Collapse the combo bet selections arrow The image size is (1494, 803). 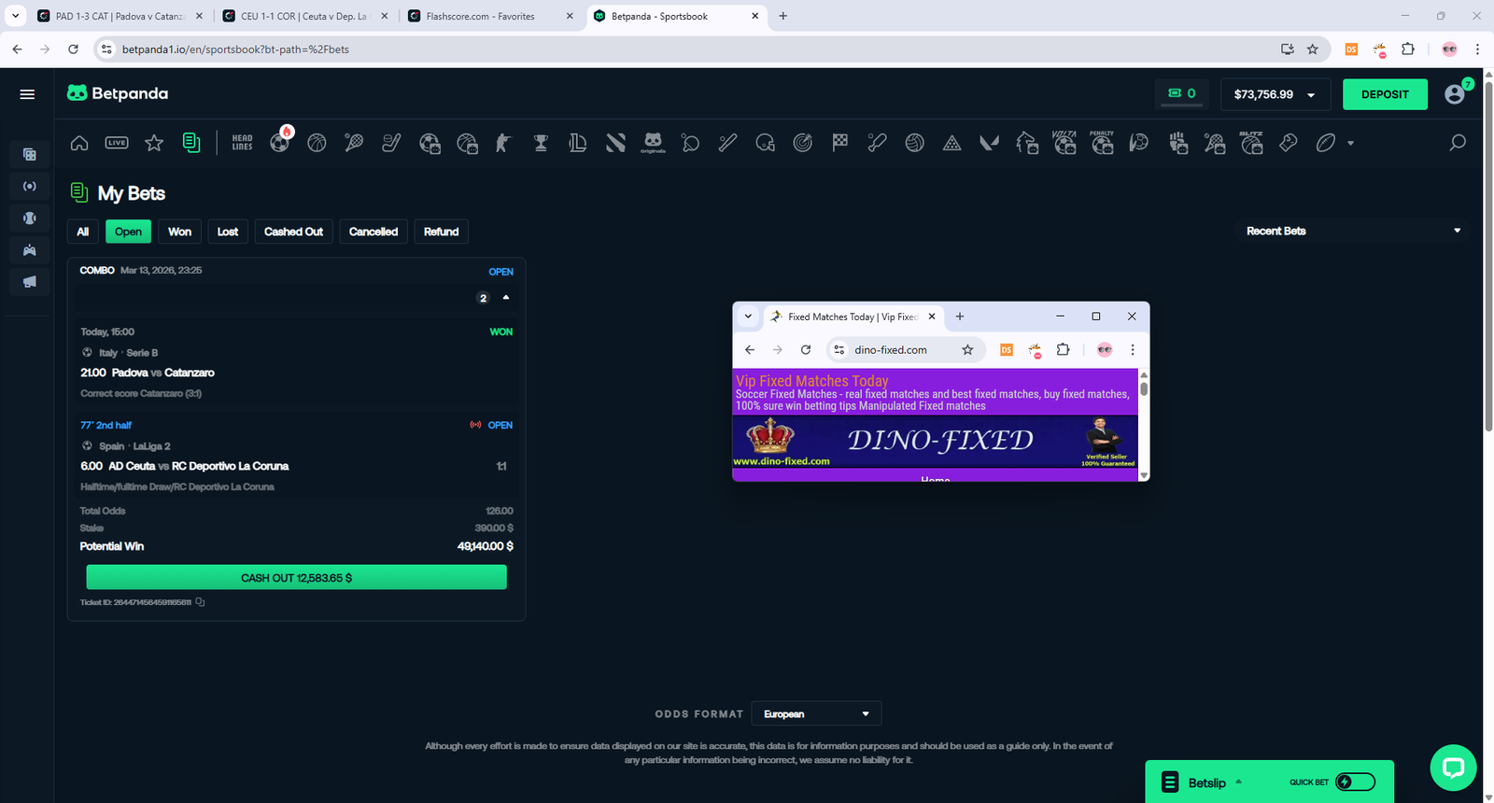point(506,298)
